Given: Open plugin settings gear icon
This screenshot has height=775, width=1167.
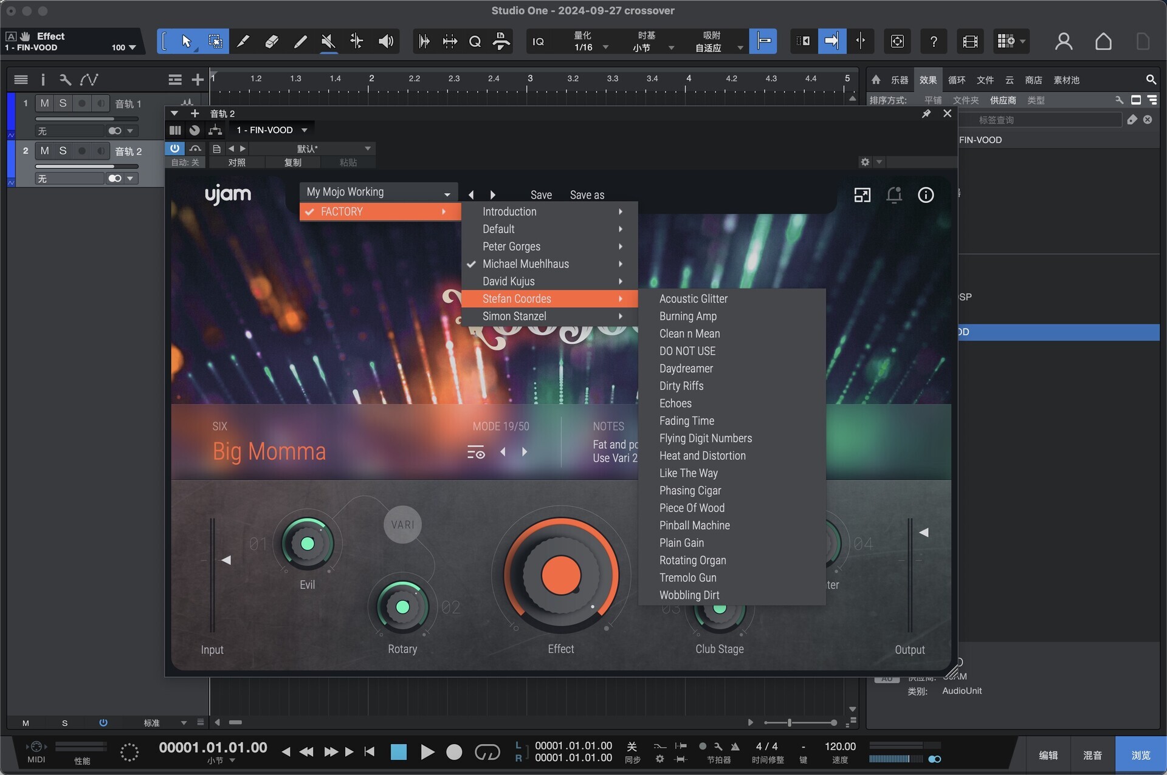Looking at the screenshot, I should [865, 162].
